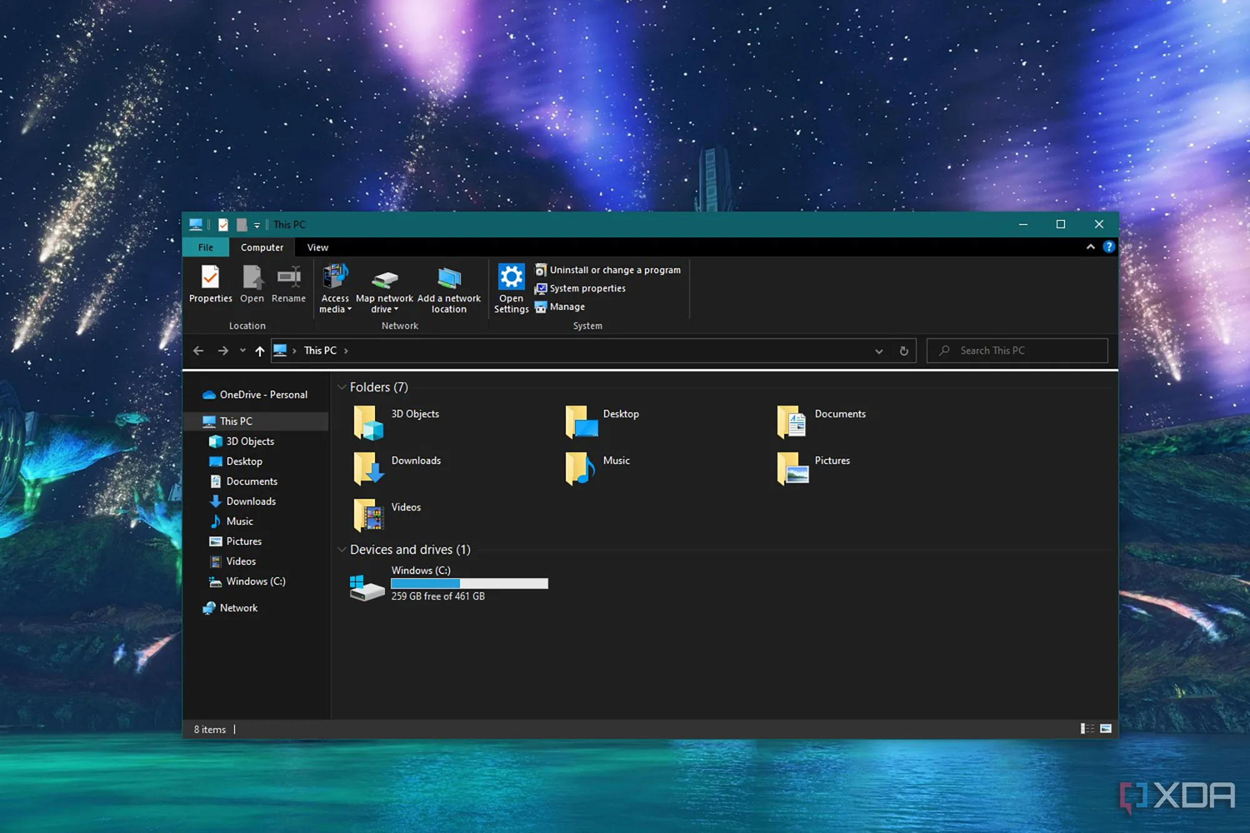Click the Forward navigation arrow
1250x833 pixels.
223,351
